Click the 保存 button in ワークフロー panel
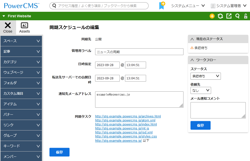 [200, 125]
